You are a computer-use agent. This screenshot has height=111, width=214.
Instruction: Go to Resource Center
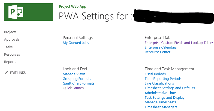coord(158,52)
